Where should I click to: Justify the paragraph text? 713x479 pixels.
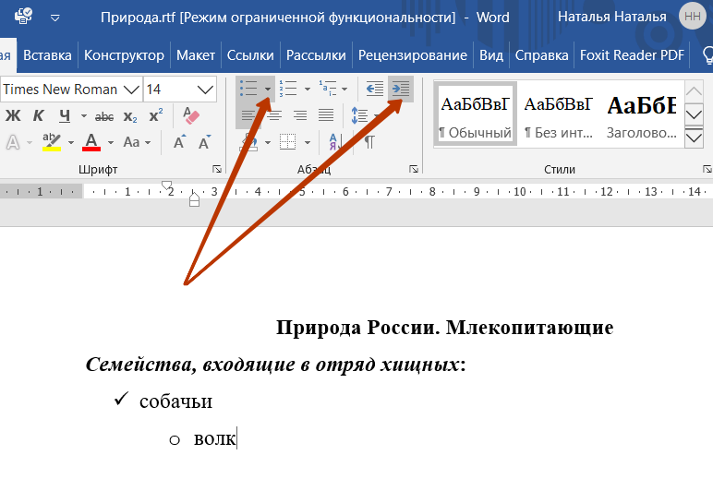(x=326, y=115)
